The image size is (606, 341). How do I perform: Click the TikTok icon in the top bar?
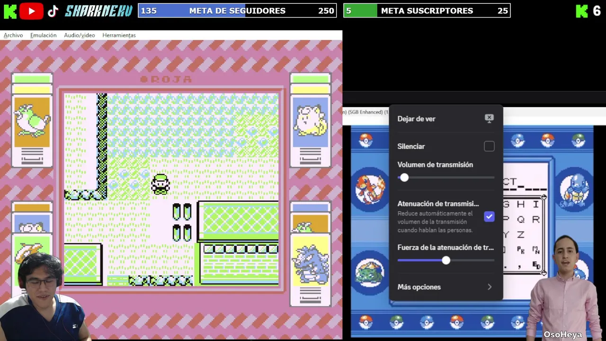(x=53, y=11)
